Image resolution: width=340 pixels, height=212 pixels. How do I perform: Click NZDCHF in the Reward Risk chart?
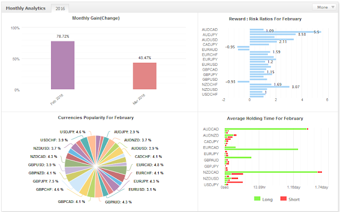pyautogui.click(x=210, y=84)
